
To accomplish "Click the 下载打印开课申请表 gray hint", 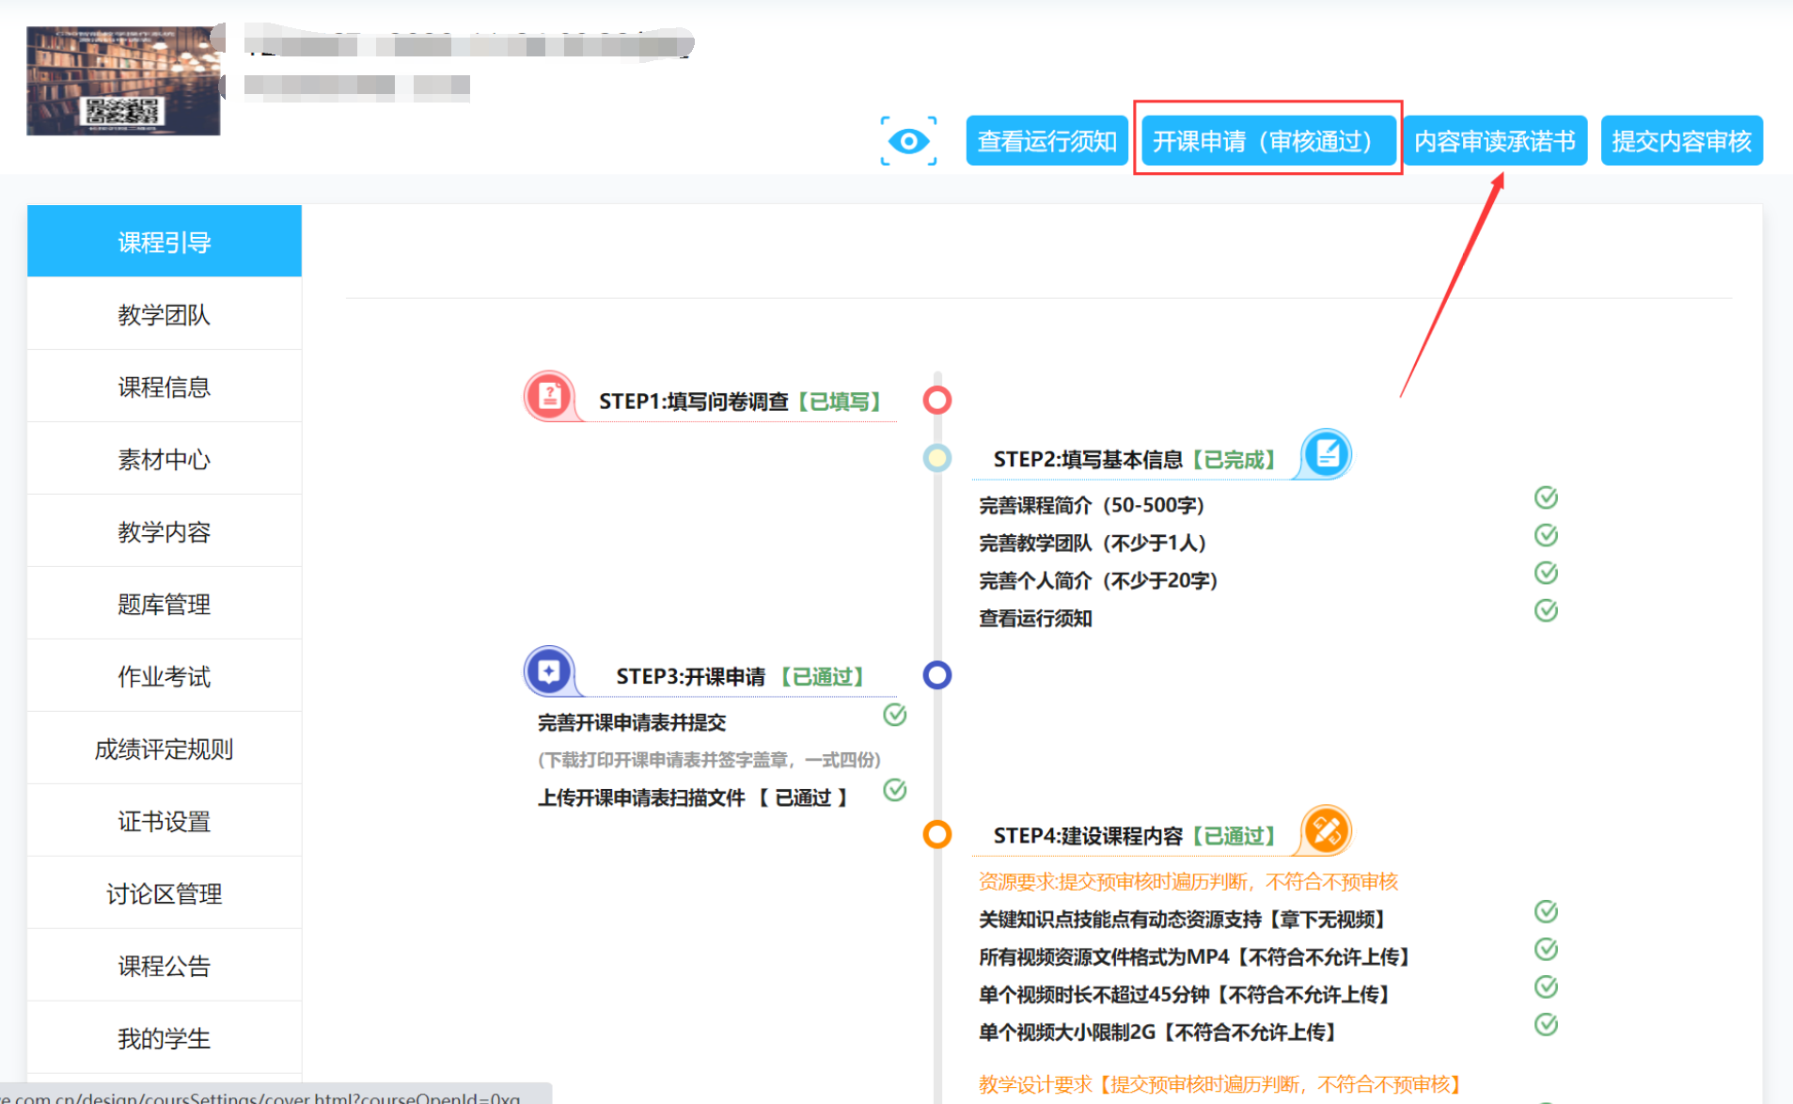I will pyautogui.click(x=710, y=760).
